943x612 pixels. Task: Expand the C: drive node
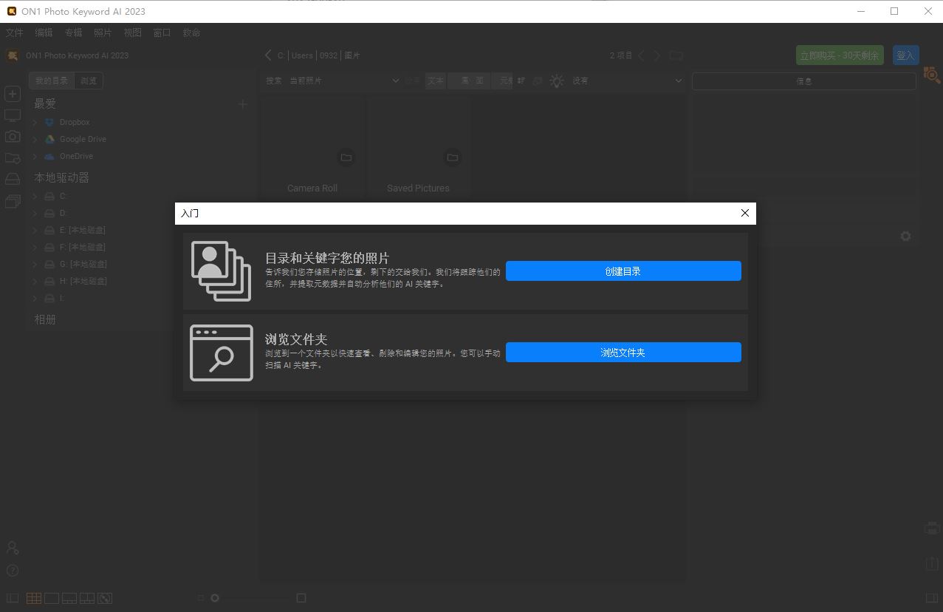pos(35,197)
